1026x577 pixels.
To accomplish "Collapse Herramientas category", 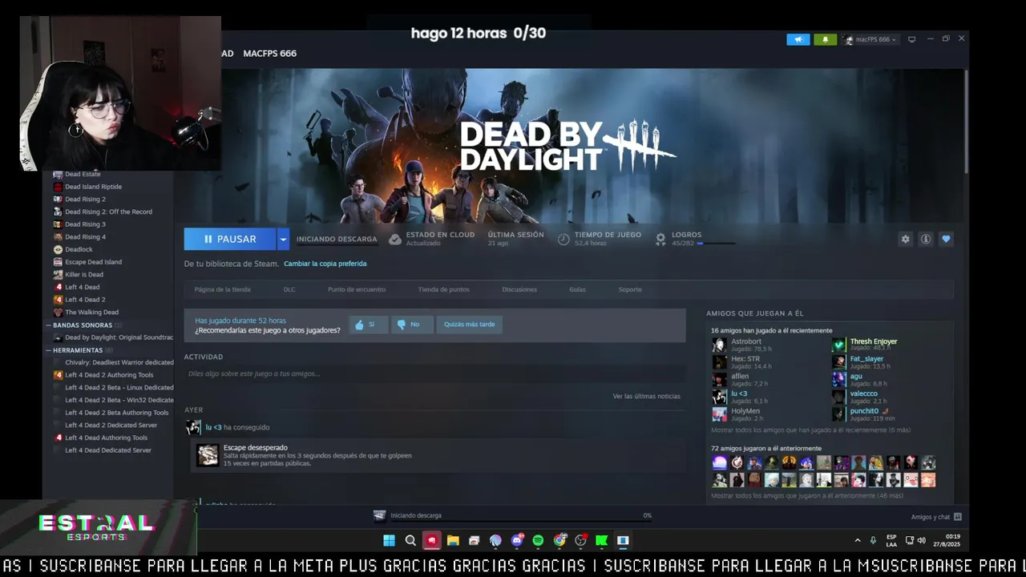I will click(x=48, y=350).
